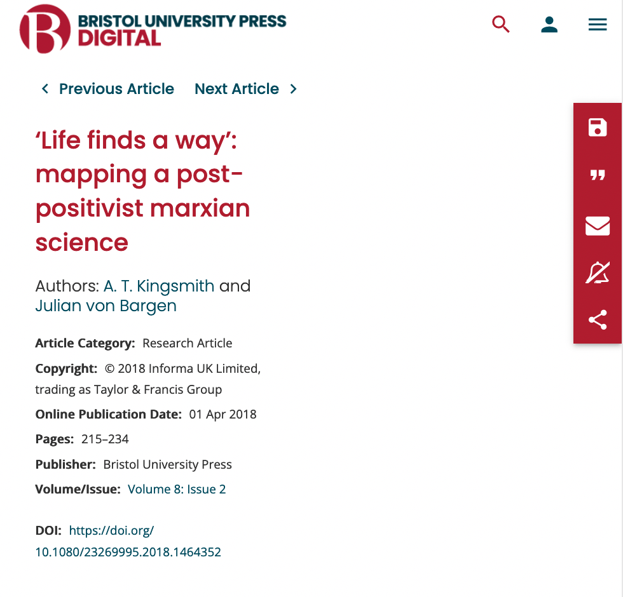Open the hamburger navigation menu
This screenshot has height=597, width=623.
598,25
